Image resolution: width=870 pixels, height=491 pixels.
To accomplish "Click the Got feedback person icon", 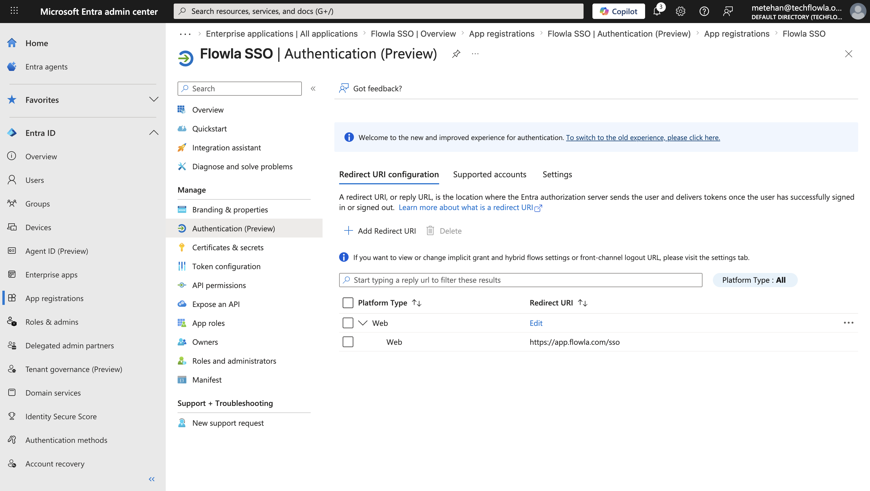I will [x=344, y=88].
